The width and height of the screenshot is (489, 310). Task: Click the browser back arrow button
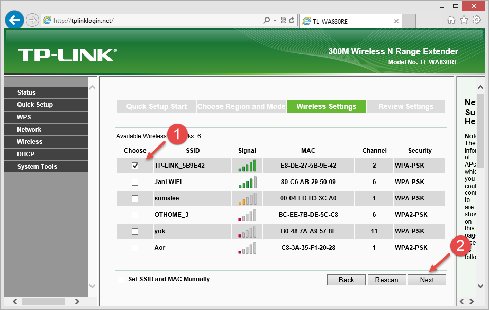pyautogui.click(x=14, y=20)
